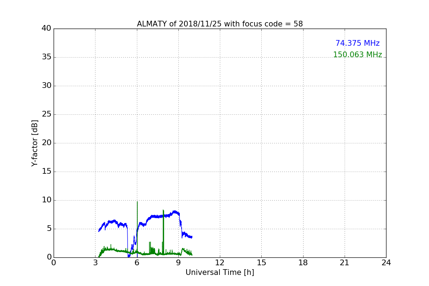
Task: Click the plot title mentioning ALMATY 2018/11/25
Action: tap(220, 24)
